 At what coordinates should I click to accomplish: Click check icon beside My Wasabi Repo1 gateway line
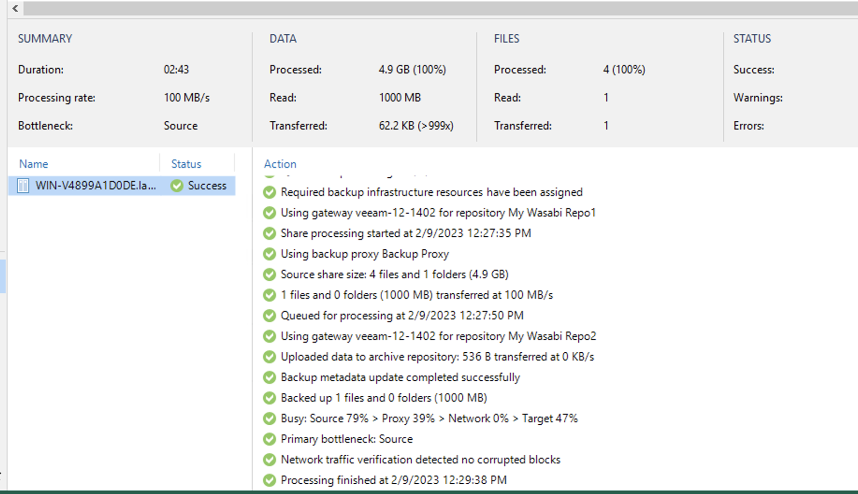coord(269,213)
